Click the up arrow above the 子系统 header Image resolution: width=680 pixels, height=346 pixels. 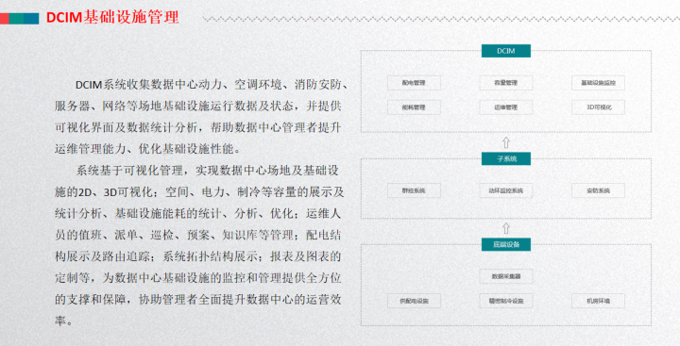coord(505,142)
